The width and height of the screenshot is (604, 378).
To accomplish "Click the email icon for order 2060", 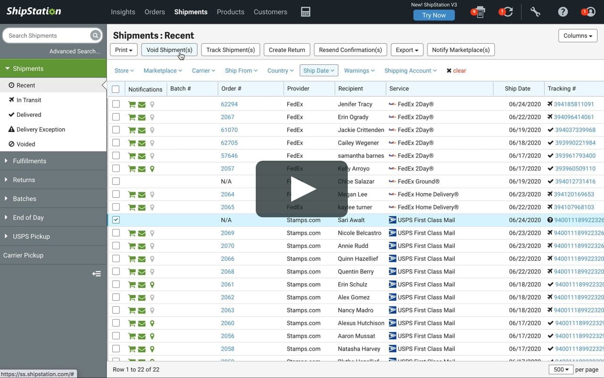I will point(142,323).
